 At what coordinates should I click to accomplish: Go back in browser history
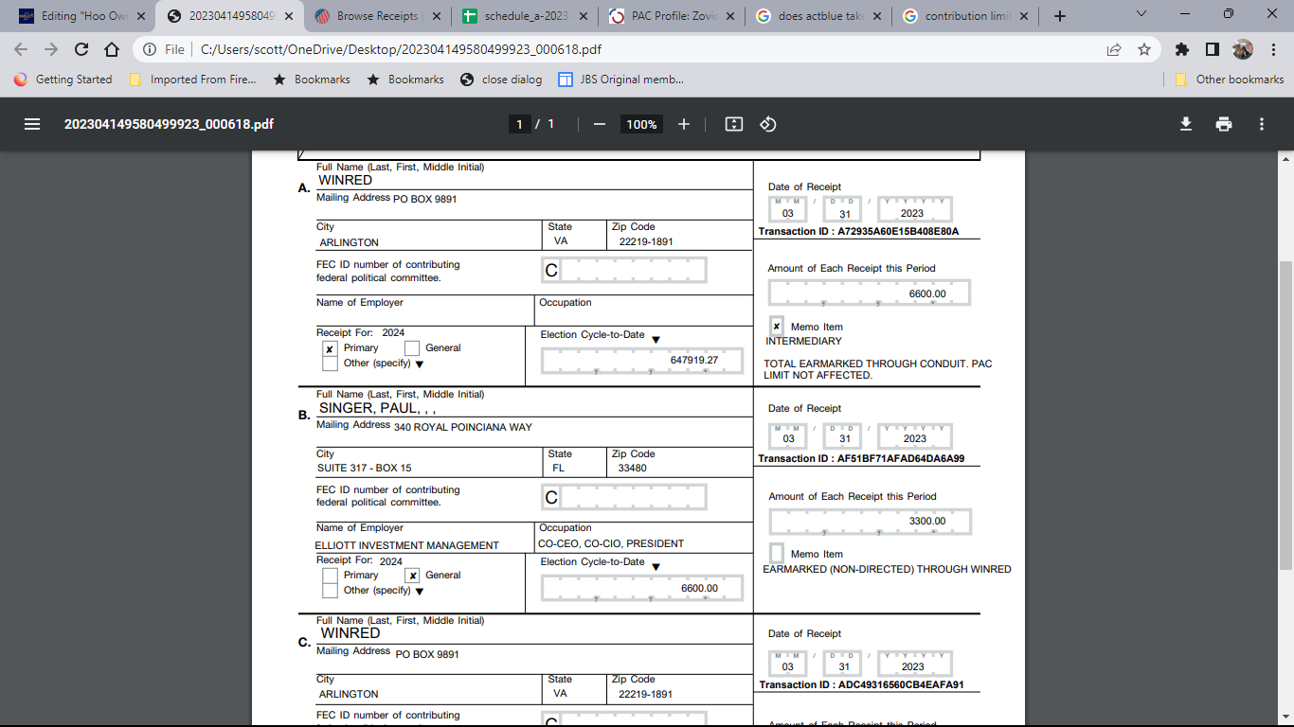click(x=21, y=49)
